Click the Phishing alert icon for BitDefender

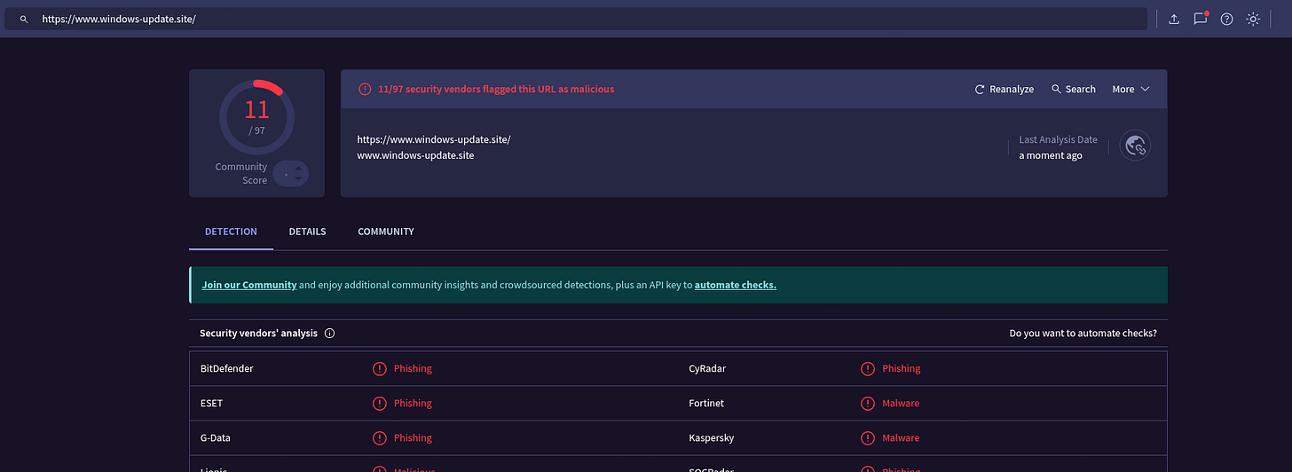380,368
